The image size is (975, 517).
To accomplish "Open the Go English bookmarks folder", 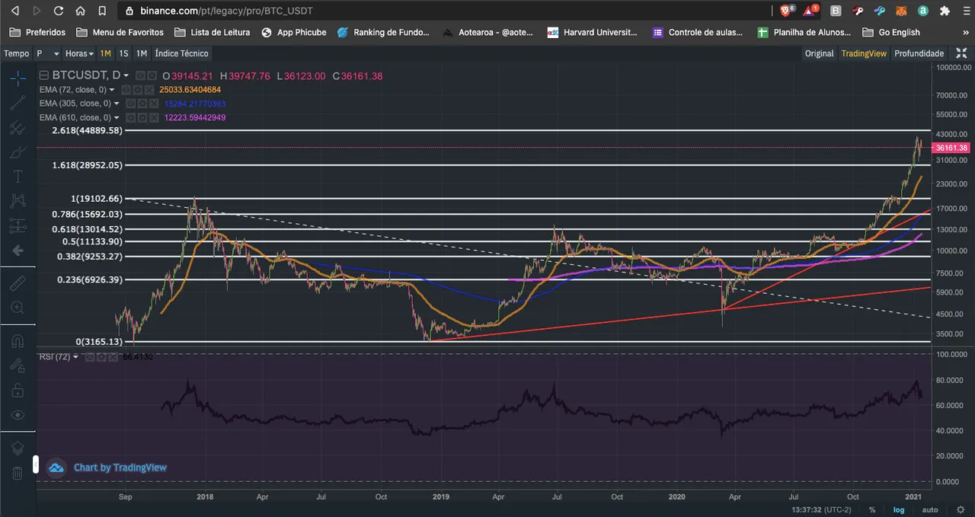I will click(891, 32).
